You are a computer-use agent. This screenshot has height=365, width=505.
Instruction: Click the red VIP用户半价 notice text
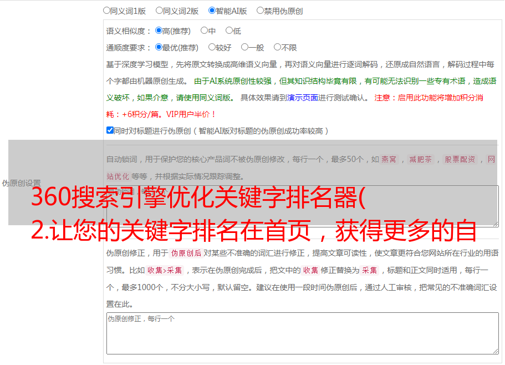coord(191,114)
